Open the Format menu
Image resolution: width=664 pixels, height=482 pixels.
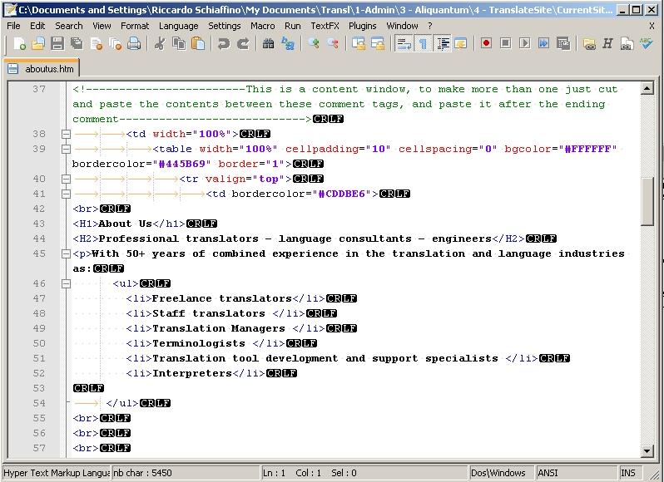point(135,26)
